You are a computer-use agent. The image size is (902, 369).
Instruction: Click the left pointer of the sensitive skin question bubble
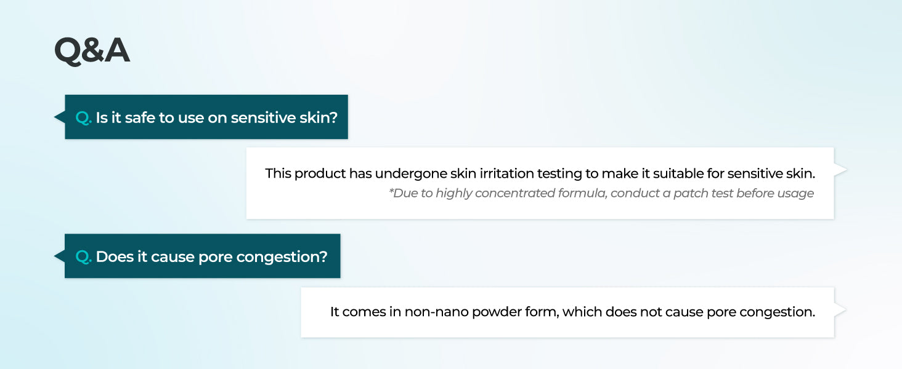[x=59, y=116]
